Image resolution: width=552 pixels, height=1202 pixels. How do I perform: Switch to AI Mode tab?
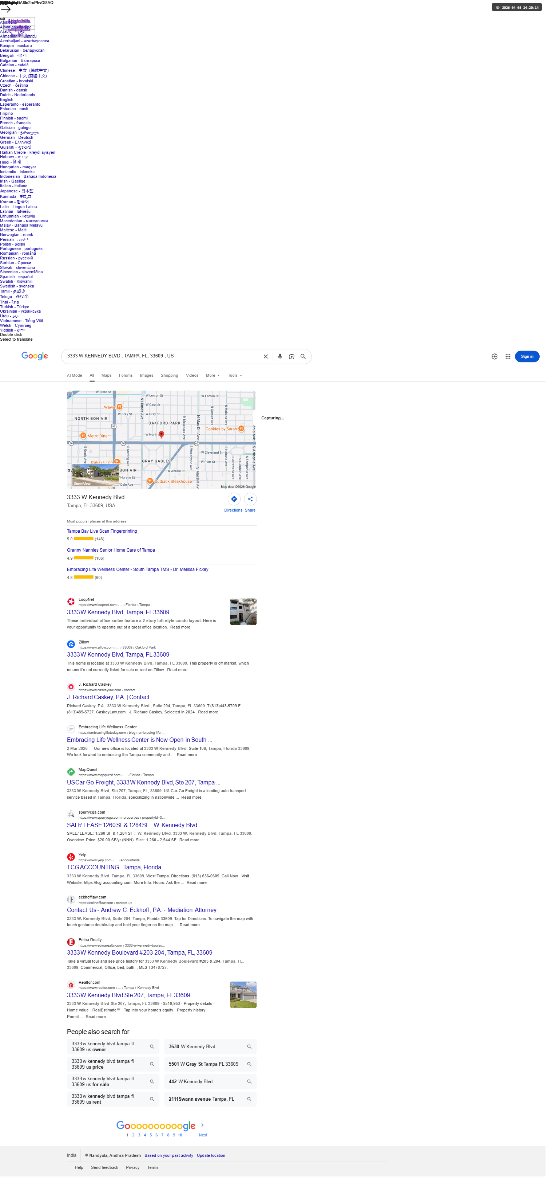74,376
